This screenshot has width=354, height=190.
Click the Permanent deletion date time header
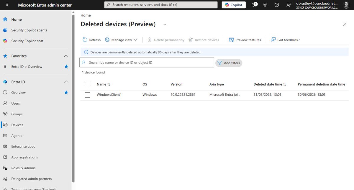pos(321,84)
